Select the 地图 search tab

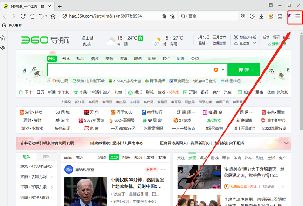[138, 59]
